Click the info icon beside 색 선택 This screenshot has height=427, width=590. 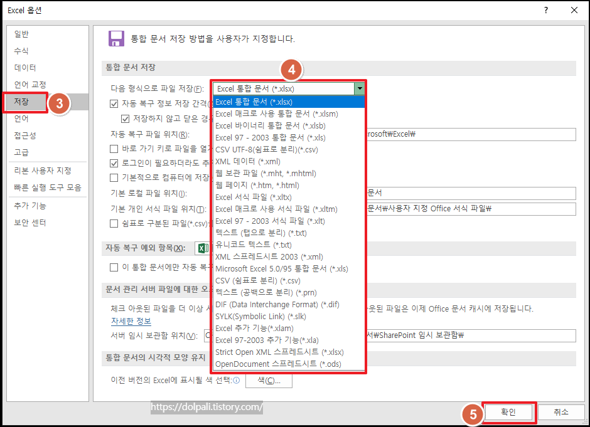(x=236, y=381)
